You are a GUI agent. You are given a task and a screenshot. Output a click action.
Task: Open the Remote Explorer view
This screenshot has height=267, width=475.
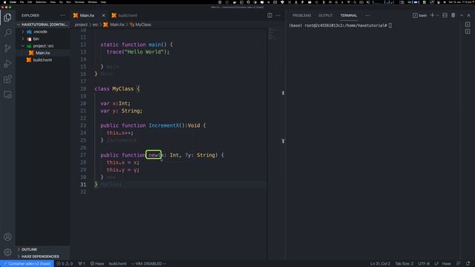point(7,94)
